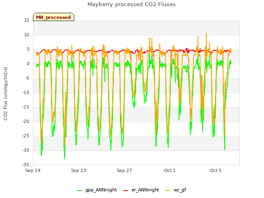Click y-axis tick label -5
Viewport: 264px width, 198px height.
tap(26, 78)
